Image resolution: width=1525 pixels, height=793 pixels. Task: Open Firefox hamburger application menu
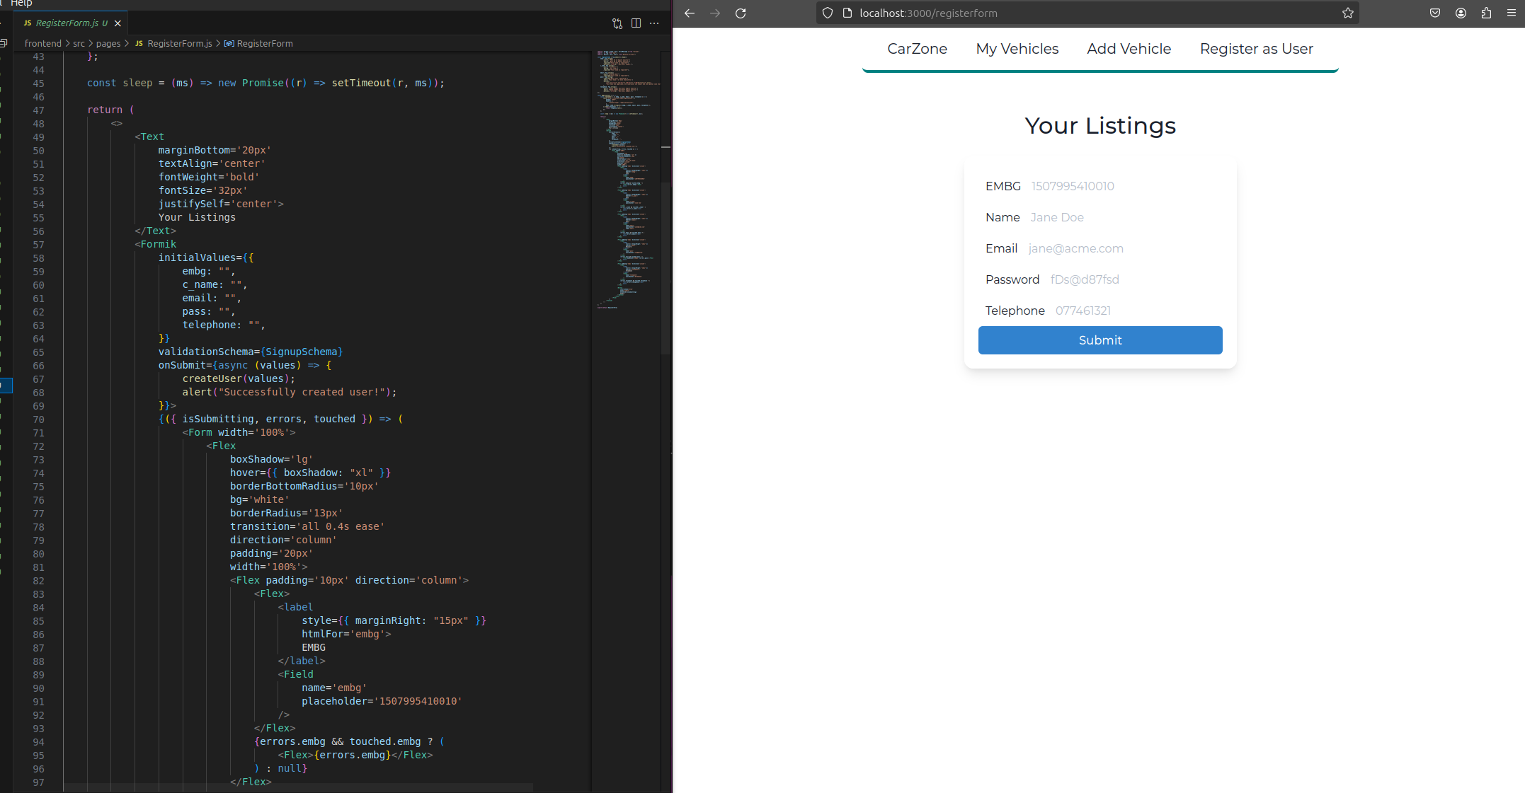(x=1512, y=13)
